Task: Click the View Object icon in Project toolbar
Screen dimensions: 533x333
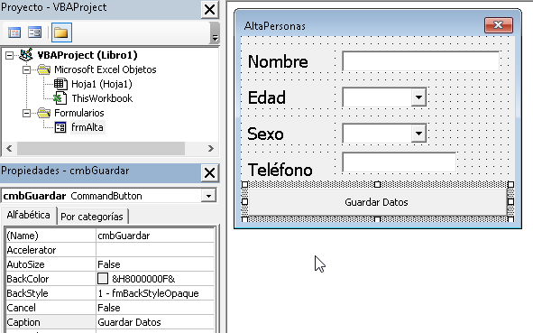Action: pos(34,32)
